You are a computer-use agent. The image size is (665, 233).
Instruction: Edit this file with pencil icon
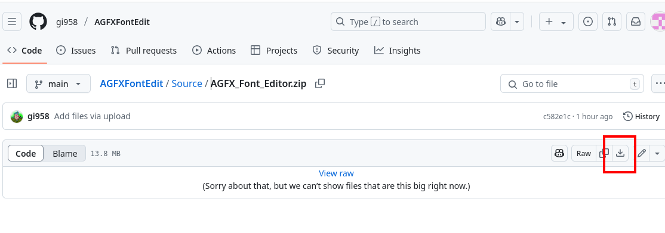click(642, 153)
